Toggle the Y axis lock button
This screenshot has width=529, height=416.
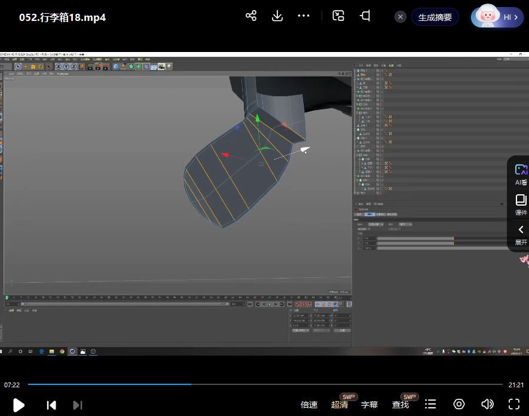[x=66, y=68]
